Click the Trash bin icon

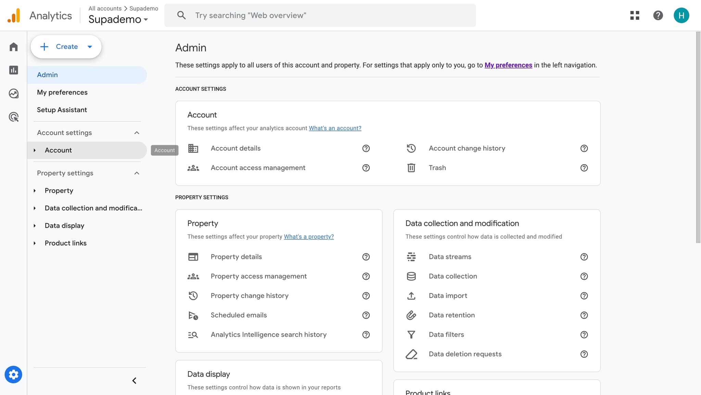[411, 168]
